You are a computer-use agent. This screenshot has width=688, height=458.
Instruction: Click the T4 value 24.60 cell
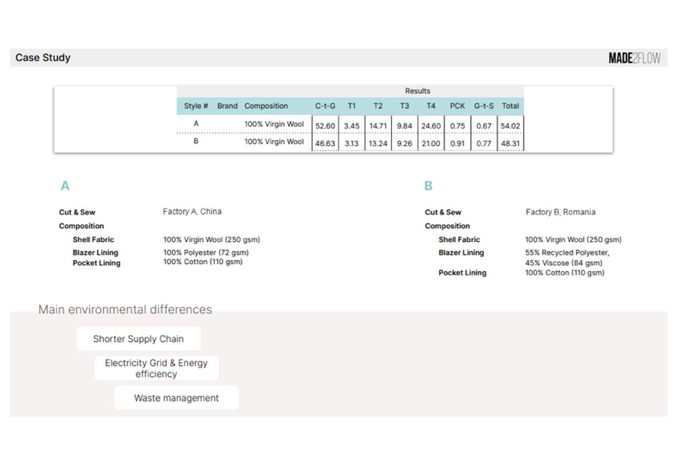pos(431,125)
